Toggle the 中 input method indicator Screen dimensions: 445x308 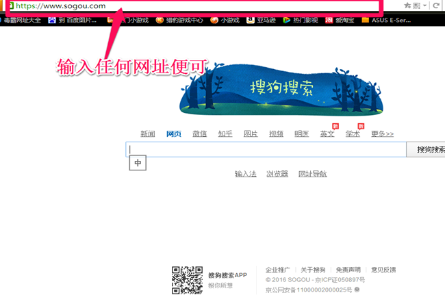point(138,163)
